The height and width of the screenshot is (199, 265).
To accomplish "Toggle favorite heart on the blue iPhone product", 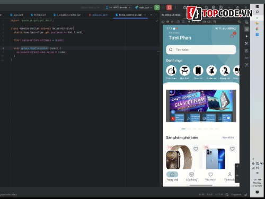I will coord(232,149).
